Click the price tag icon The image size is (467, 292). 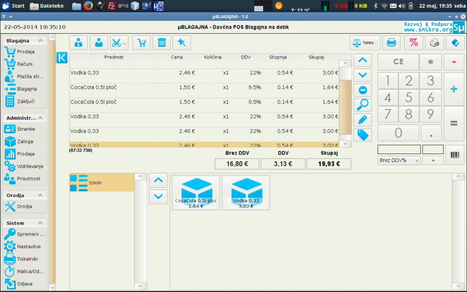click(362, 135)
